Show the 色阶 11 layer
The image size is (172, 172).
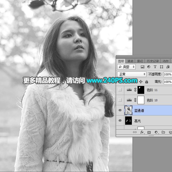pyautogui.click(x=120, y=90)
